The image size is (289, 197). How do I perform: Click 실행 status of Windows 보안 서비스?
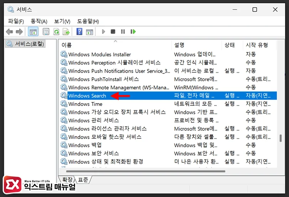pyautogui.click(x=232, y=153)
